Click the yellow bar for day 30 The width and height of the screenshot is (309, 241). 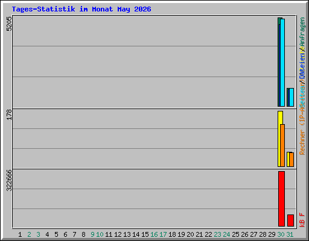pos(279,139)
